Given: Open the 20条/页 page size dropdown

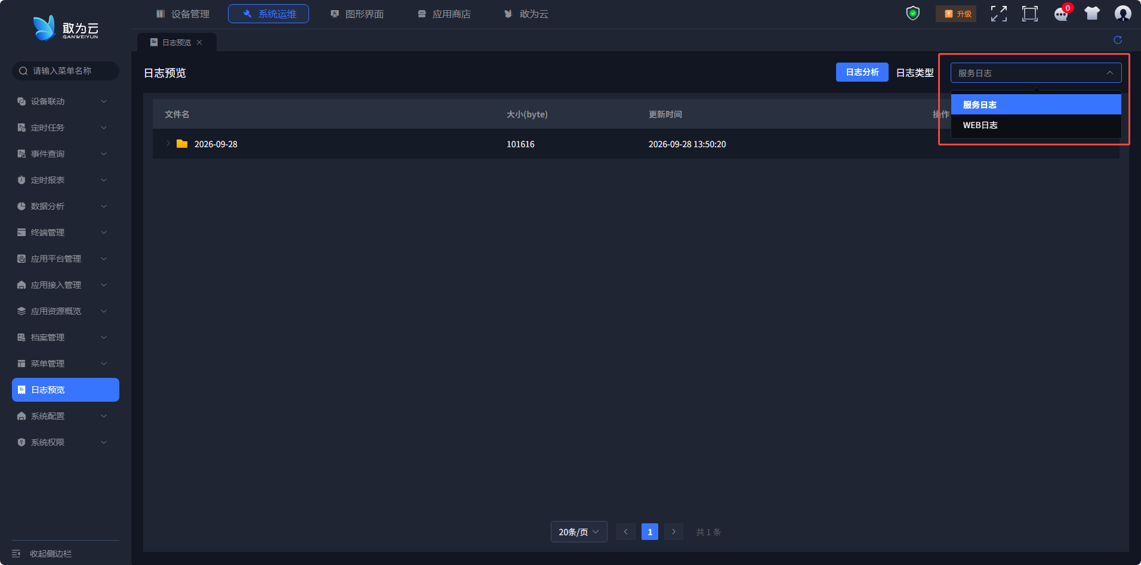Looking at the screenshot, I should 579,532.
